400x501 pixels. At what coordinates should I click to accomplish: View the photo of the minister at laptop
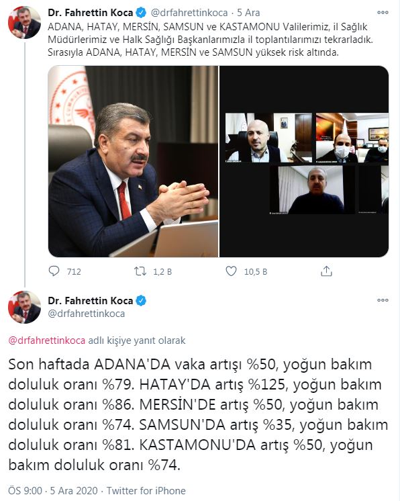pyautogui.click(x=133, y=161)
